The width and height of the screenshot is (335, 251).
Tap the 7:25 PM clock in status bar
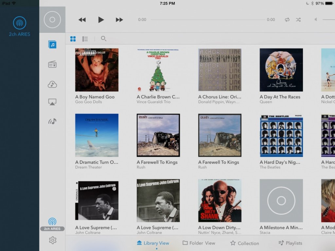point(167,3)
